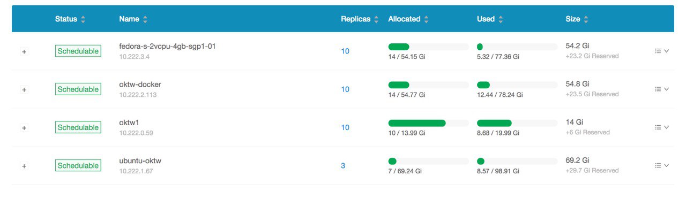Click the Schedulable status tag of oktw1

(x=78, y=127)
